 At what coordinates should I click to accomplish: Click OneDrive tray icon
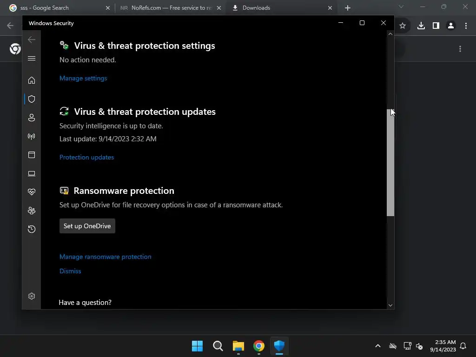click(393, 346)
